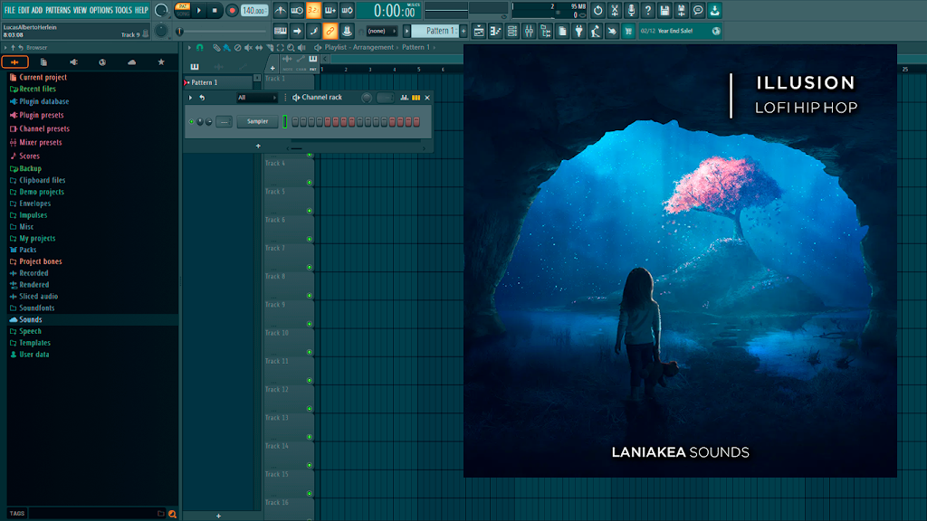This screenshot has width=927, height=521.
Task: Toggle the Sampler channel mute light
Action: click(192, 122)
